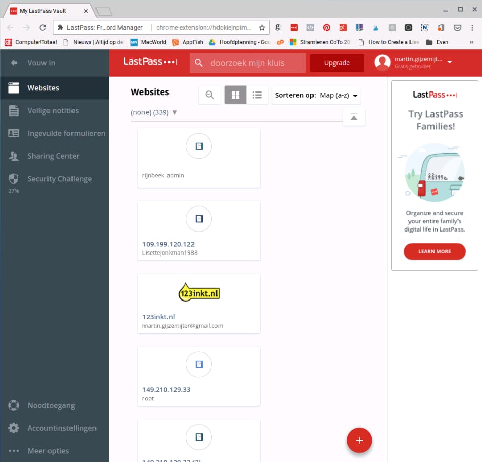The image size is (482, 462).
Task: Open the 109.199.120.122 site entry
Action: pyautogui.click(x=199, y=230)
